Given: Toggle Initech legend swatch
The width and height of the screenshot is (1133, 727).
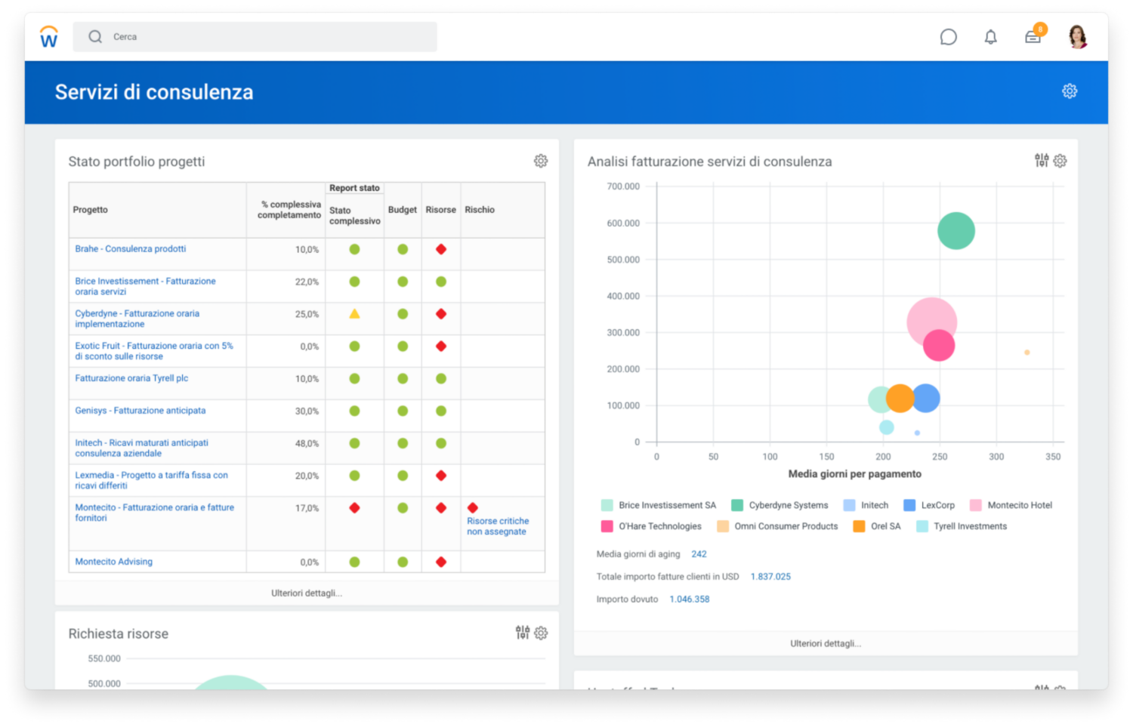Looking at the screenshot, I should [849, 505].
